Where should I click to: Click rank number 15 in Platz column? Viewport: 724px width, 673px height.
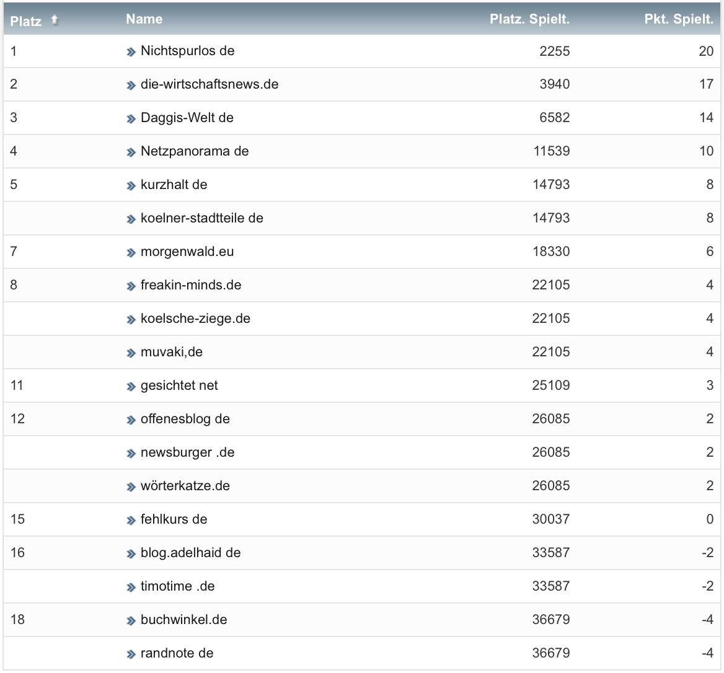click(17, 519)
